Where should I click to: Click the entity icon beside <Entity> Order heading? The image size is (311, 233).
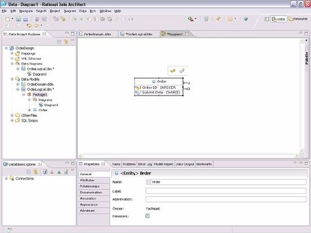pos(117,173)
